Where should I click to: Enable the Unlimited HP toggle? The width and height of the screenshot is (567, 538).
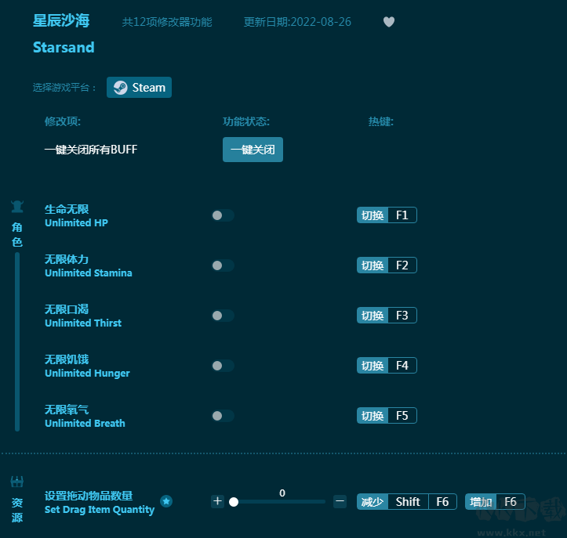coord(223,215)
